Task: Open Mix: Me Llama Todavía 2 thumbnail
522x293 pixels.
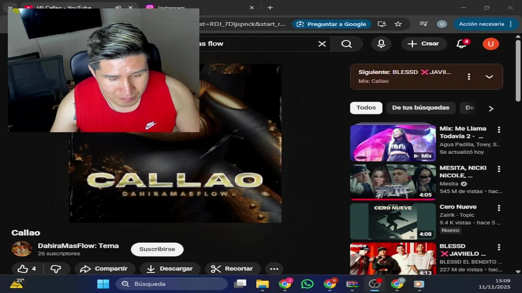Action: click(393, 143)
